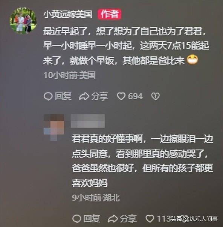Image resolution: width=223 pixels, height=227 pixels.
Task: Tap the share arrow icon under Hubei reply
Action: tap(113, 219)
